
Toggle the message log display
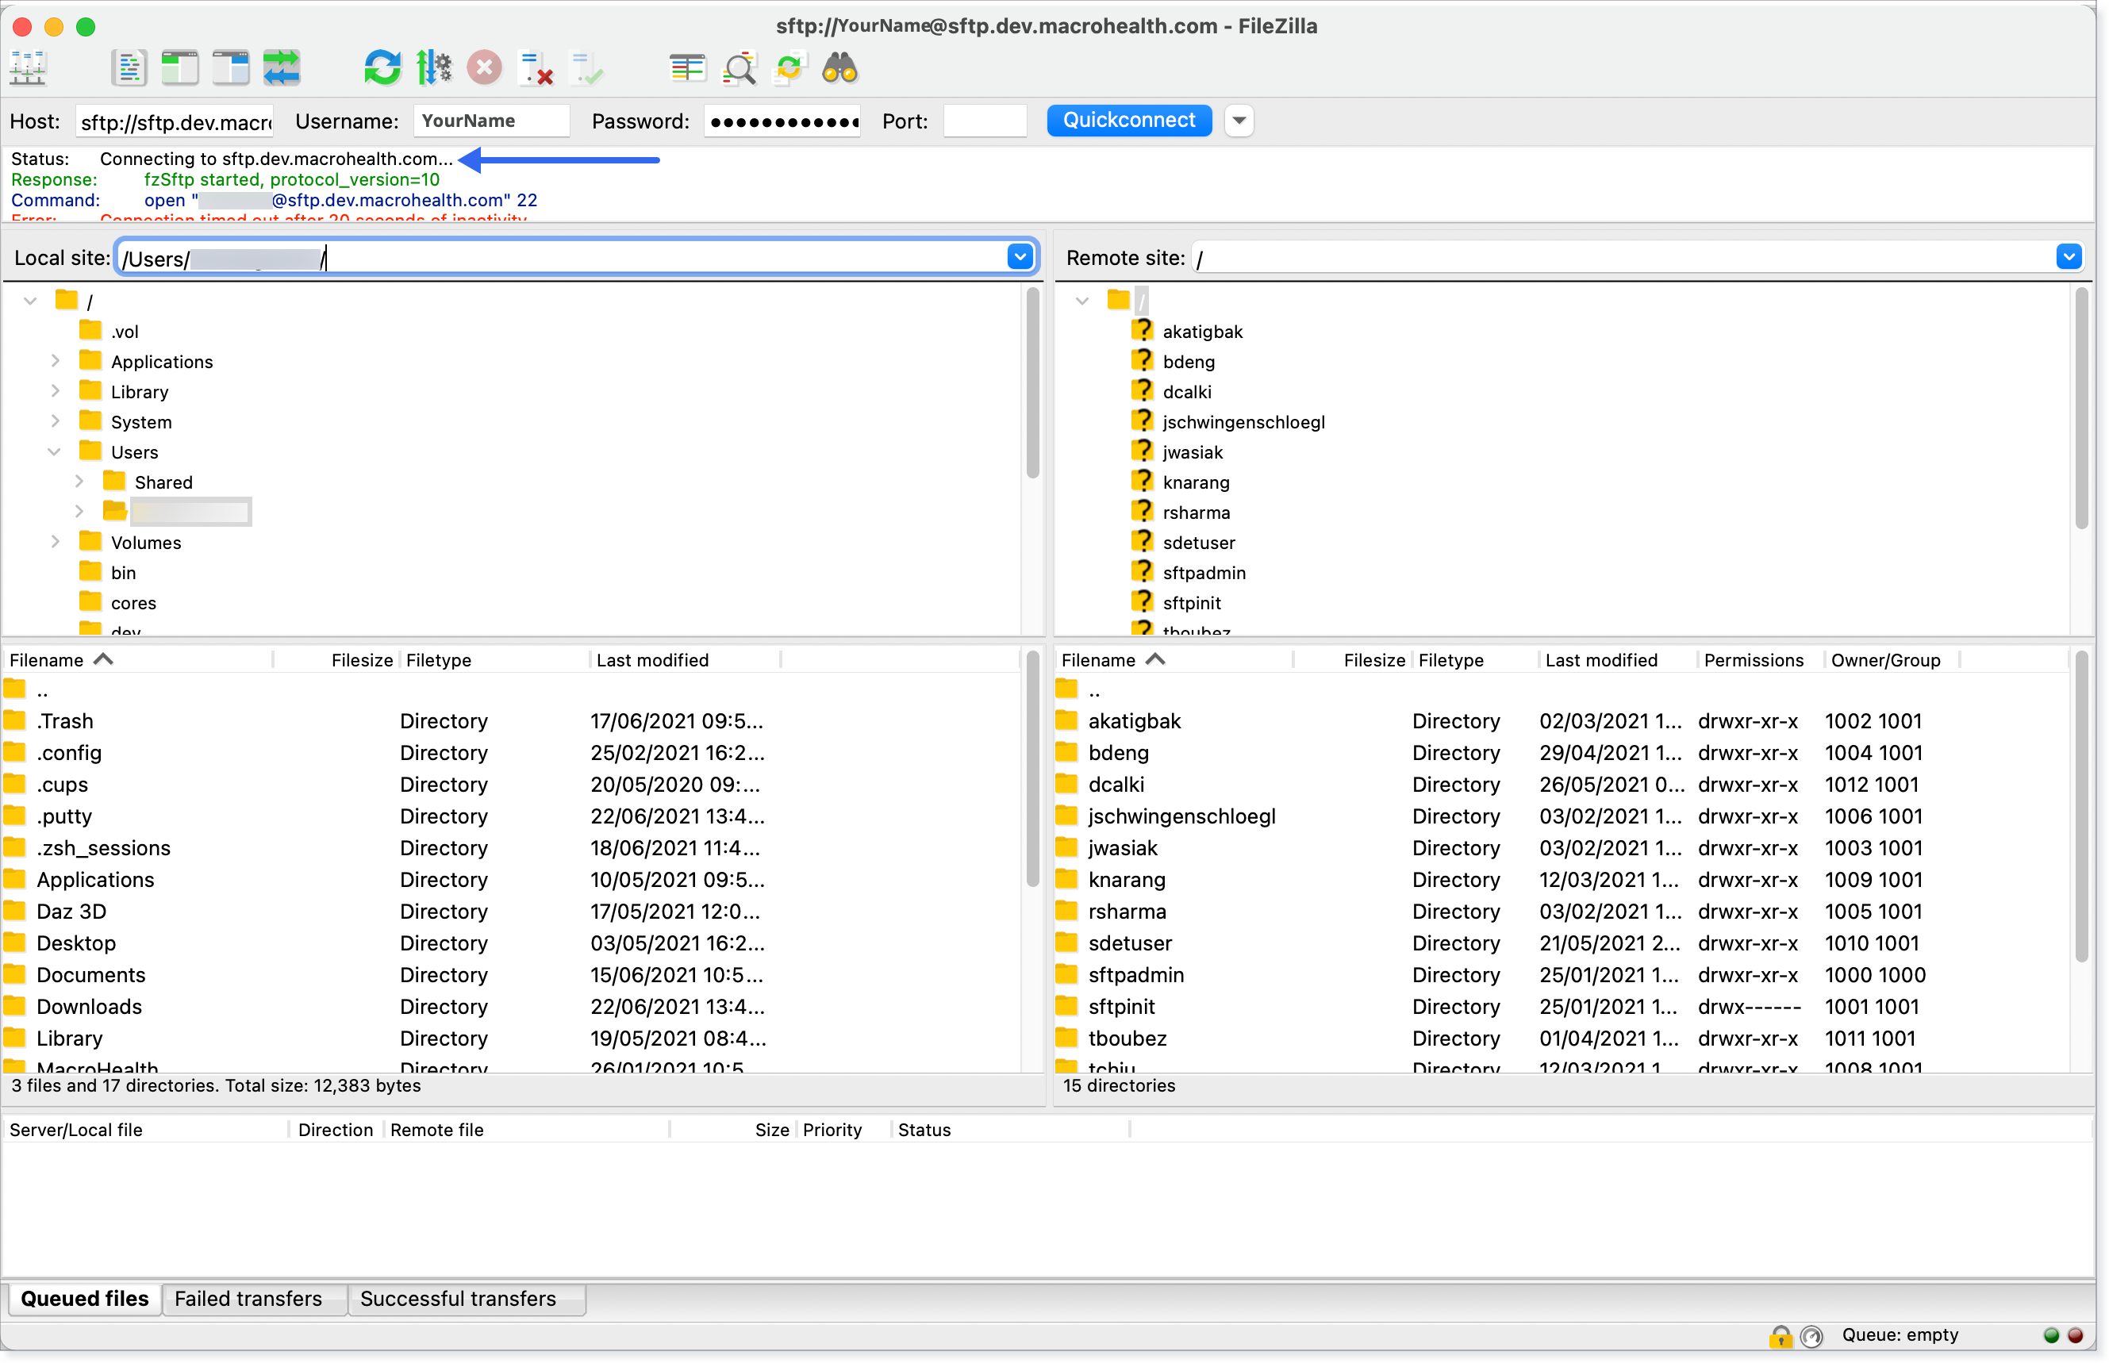click(x=129, y=68)
